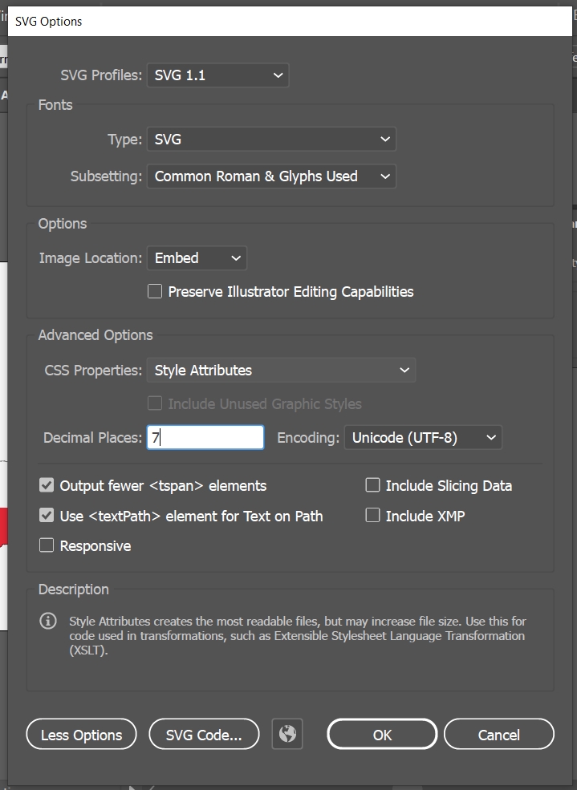Image resolution: width=577 pixels, height=790 pixels.
Task: Open the Subsetting dropdown showing Common Roman & Glyphs Used
Action: point(271,176)
